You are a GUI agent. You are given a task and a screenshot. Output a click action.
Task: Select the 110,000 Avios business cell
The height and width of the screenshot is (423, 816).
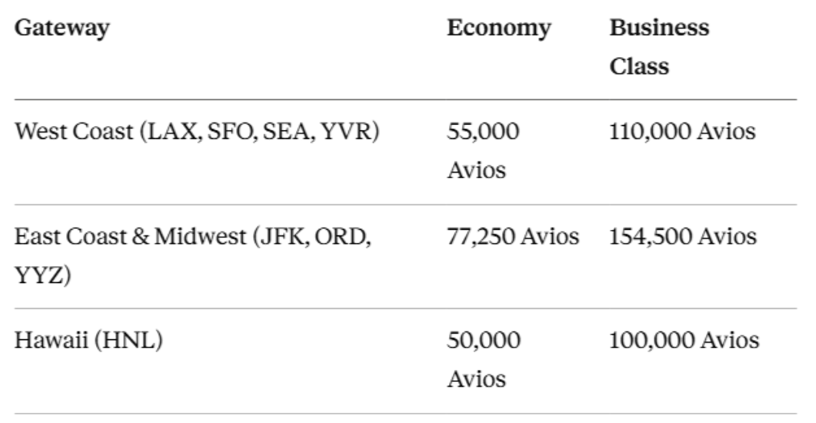point(682,131)
